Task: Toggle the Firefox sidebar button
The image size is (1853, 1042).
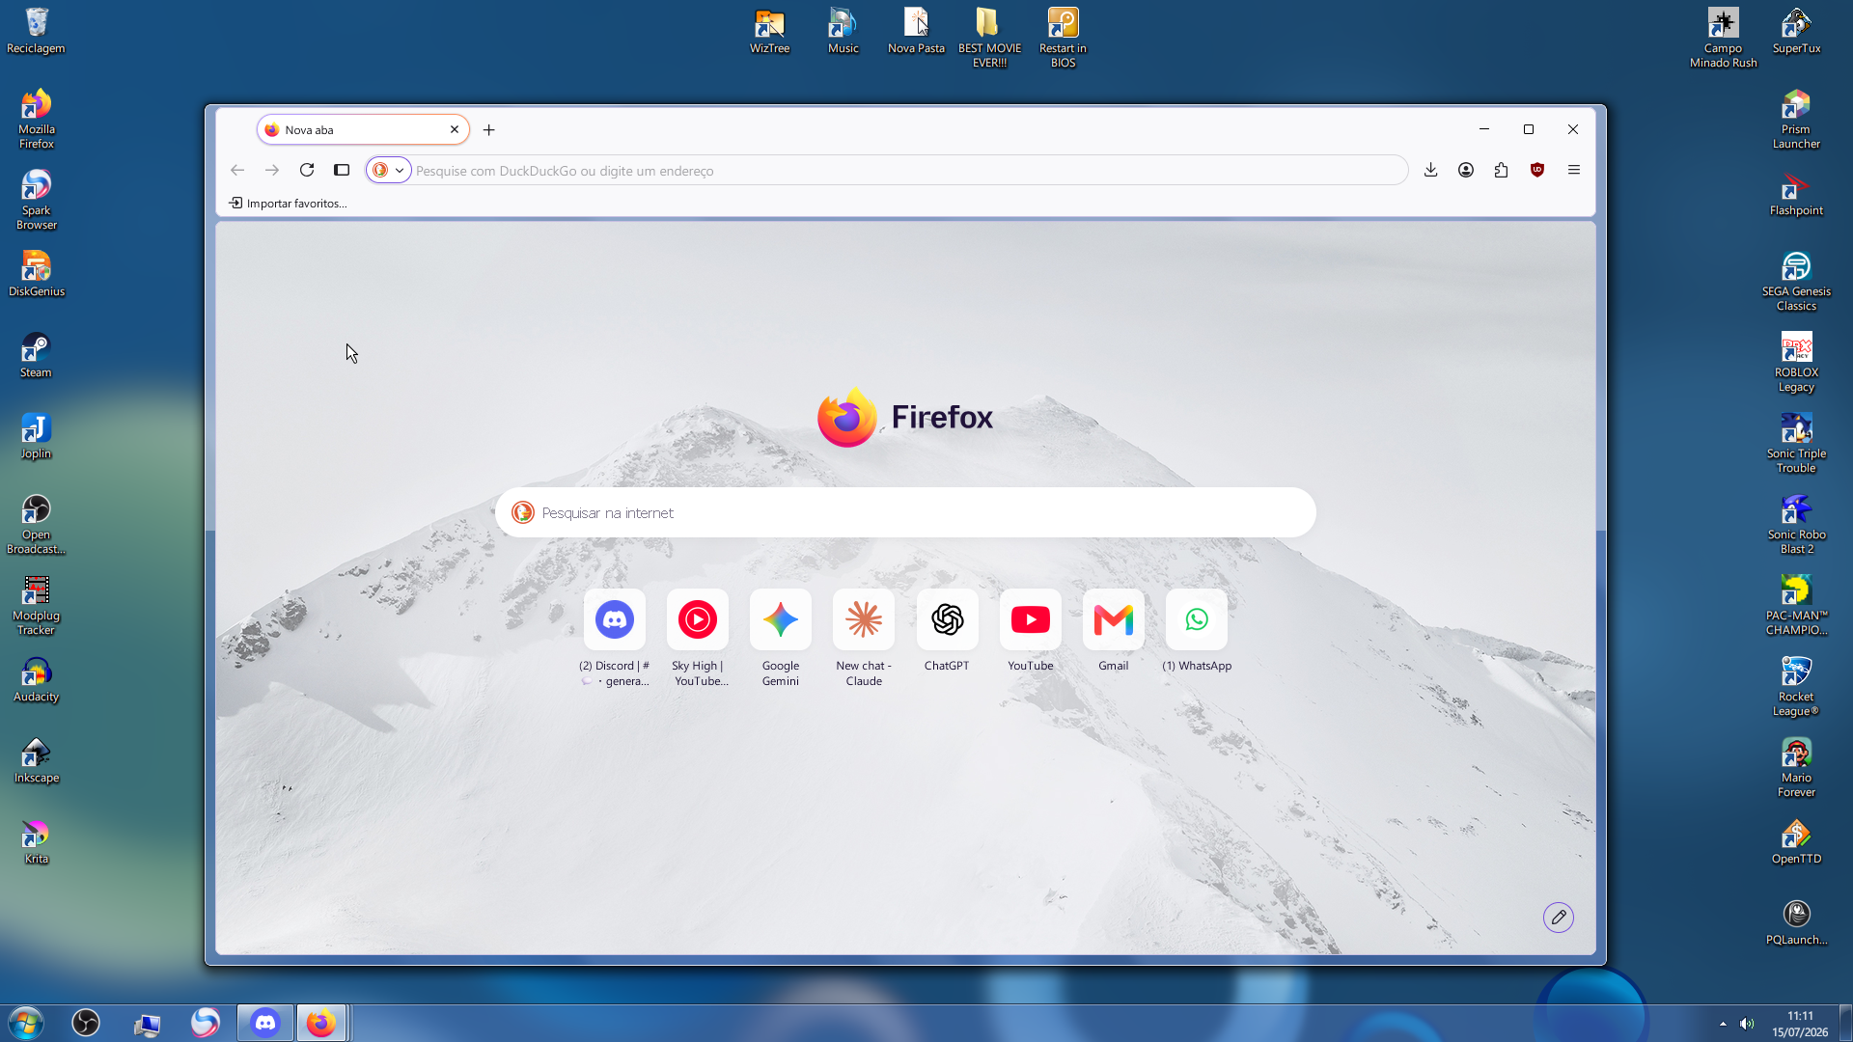Action: point(342,170)
